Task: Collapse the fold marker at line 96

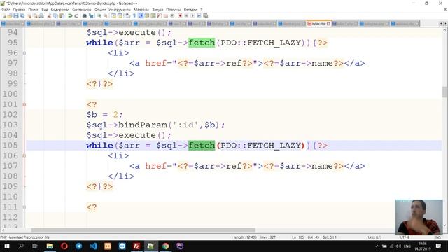Action: point(24,53)
